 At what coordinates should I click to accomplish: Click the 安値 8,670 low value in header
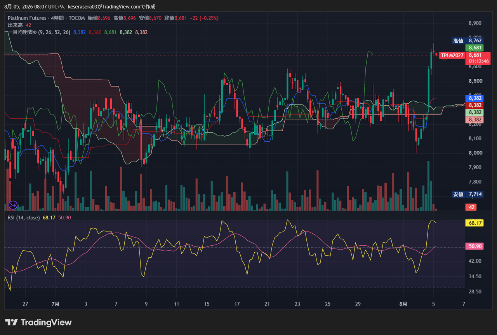point(150,18)
